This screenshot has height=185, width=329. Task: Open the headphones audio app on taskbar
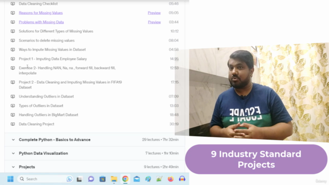[x=182, y=179]
